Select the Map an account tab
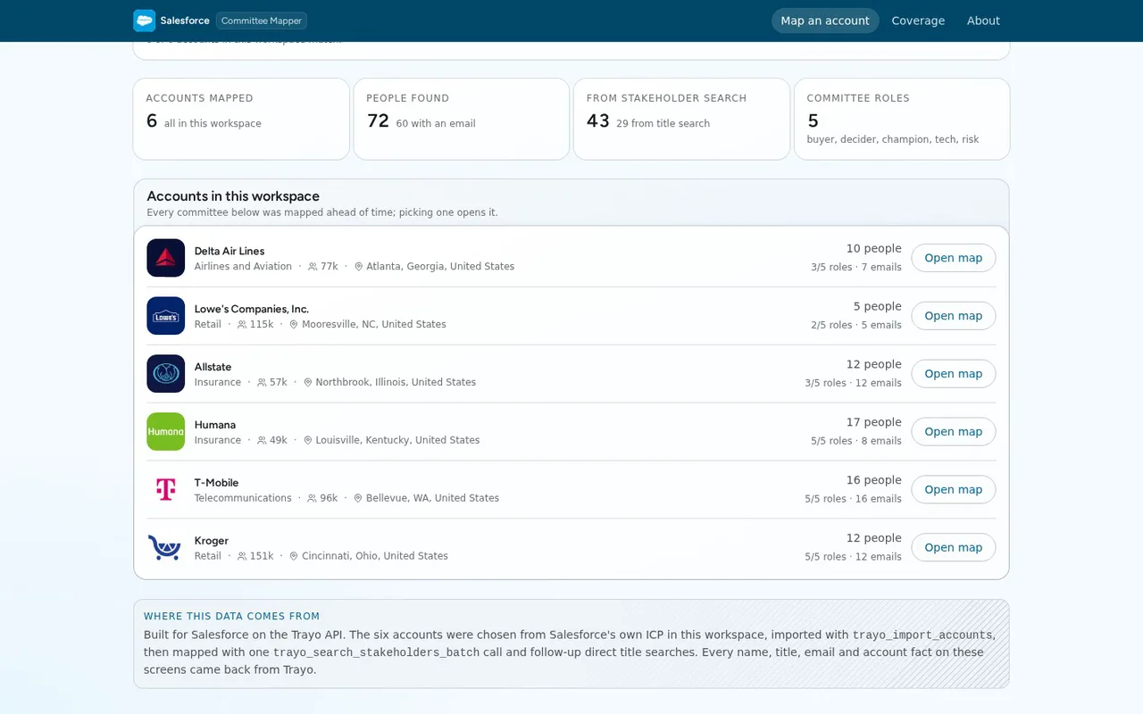The height and width of the screenshot is (714, 1143). coord(825,21)
